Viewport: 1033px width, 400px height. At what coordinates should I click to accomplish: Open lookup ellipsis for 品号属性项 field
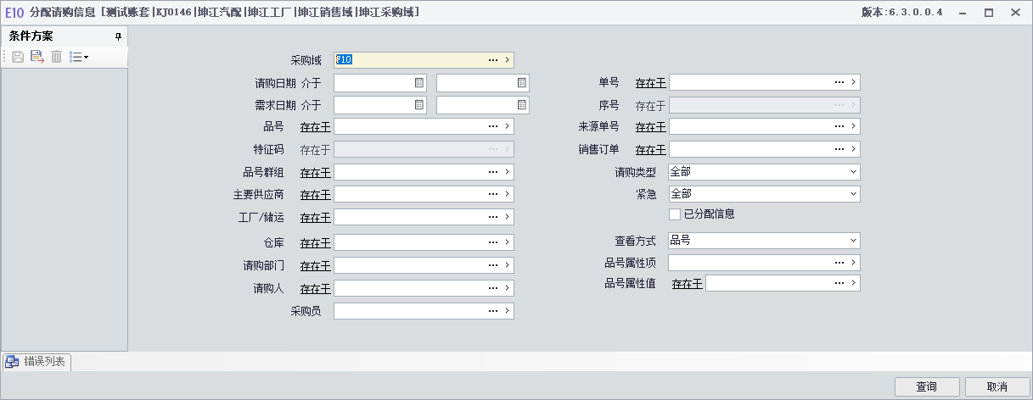[x=839, y=263]
